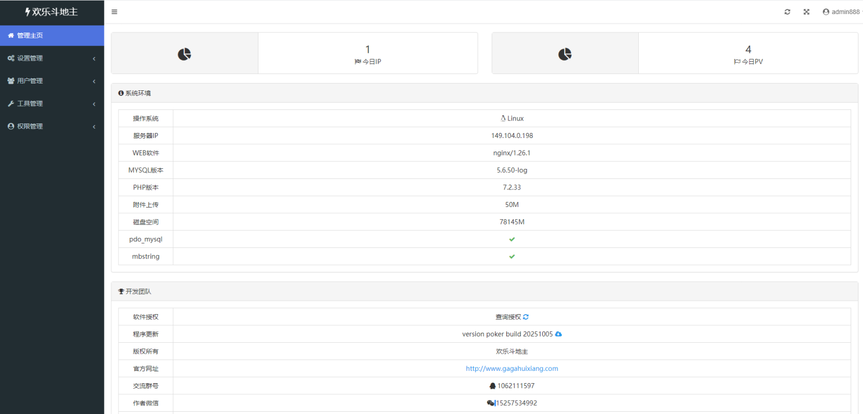Expand the 设置管理 sidebar menu

point(52,58)
